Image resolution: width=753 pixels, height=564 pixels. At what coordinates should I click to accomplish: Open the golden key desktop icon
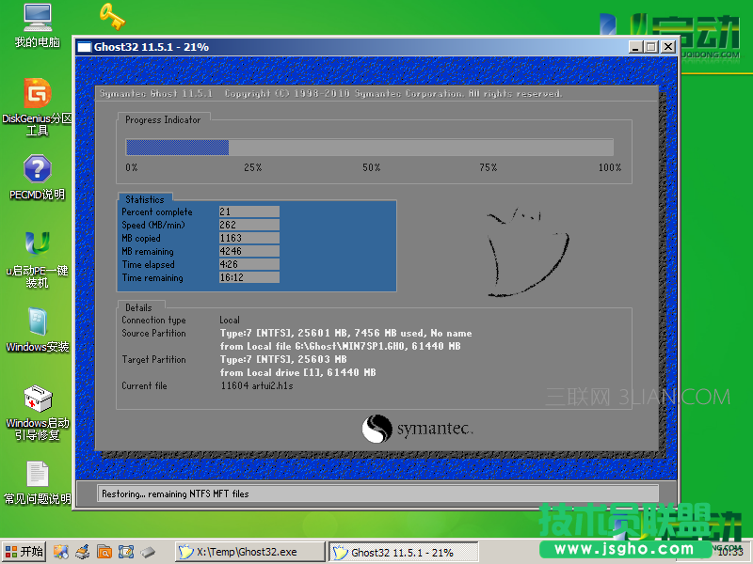click(x=112, y=16)
